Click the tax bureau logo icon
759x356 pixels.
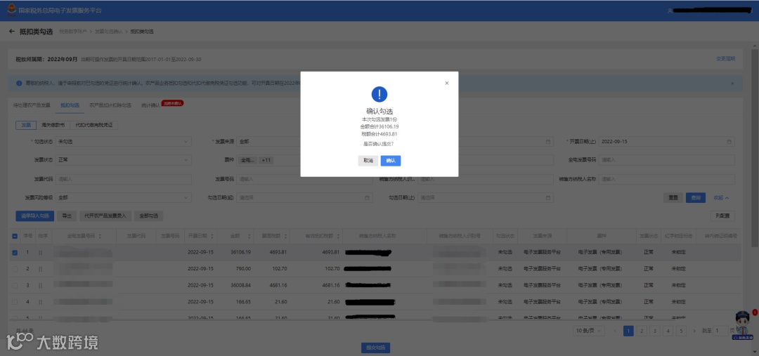(11, 10)
